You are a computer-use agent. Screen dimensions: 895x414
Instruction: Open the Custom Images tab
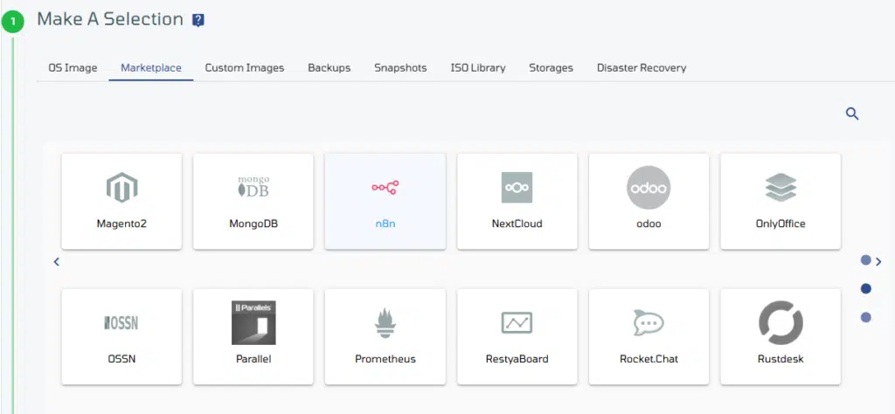coord(245,68)
